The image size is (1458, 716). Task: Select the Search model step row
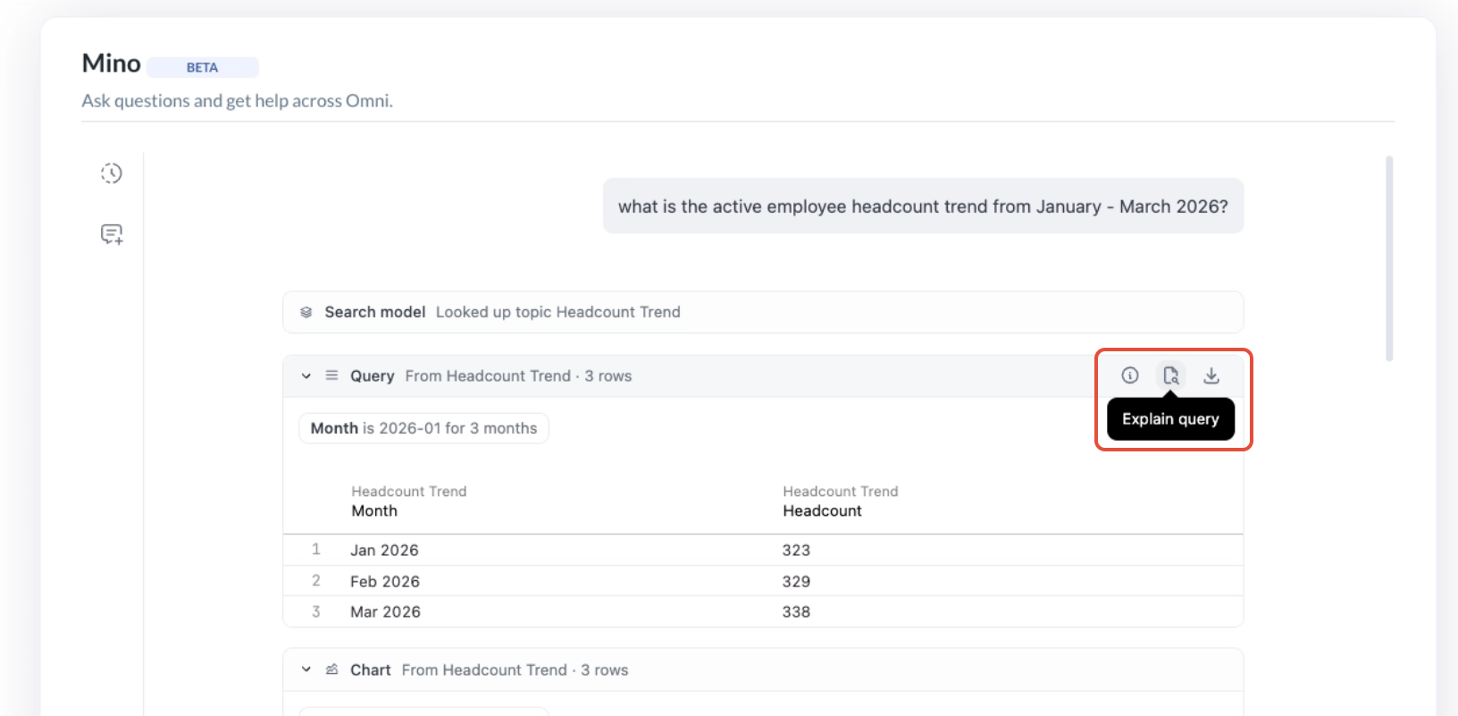click(763, 312)
